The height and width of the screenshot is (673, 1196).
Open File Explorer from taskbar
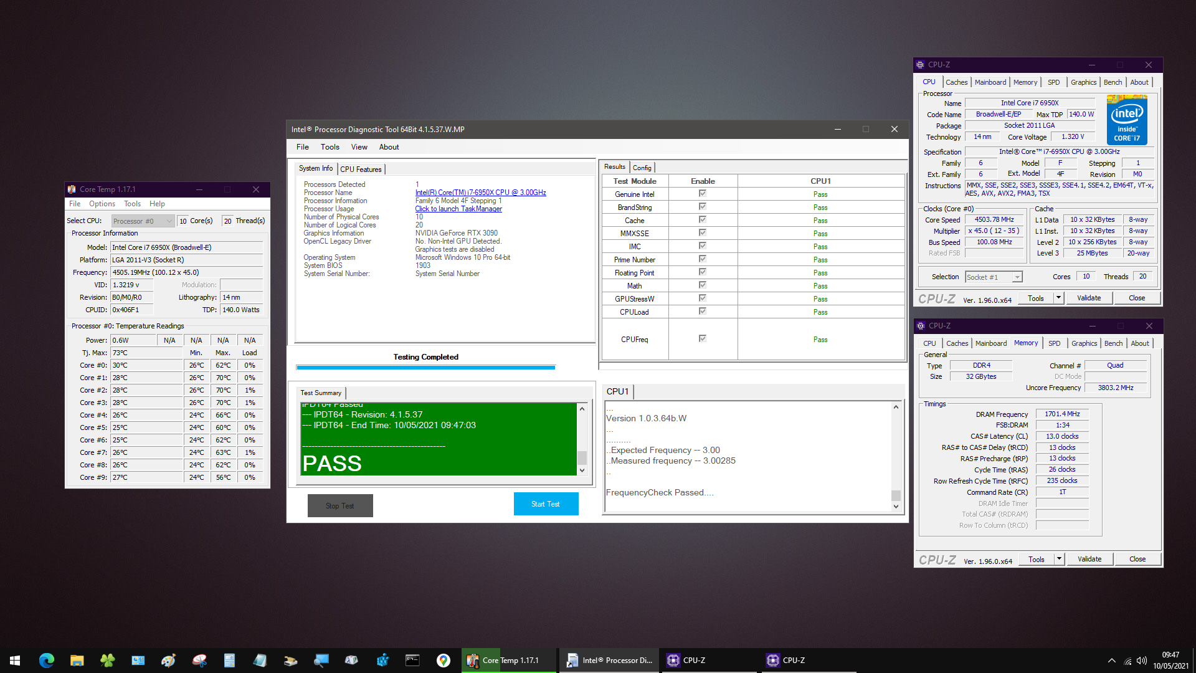pos(77,661)
